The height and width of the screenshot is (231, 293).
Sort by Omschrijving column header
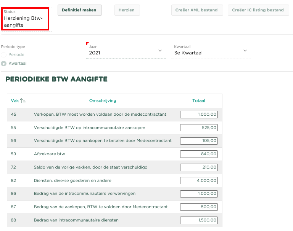coord(103,101)
